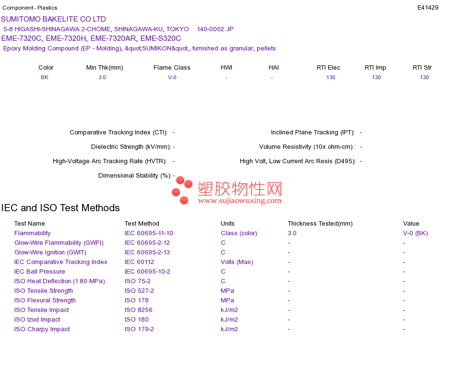This screenshot has width=456, height=384.
Task: Select the E41429 file number
Action: coord(428,8)
